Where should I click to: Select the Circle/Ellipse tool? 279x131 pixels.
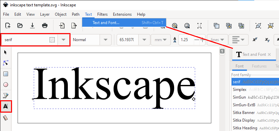click(6, 85)
